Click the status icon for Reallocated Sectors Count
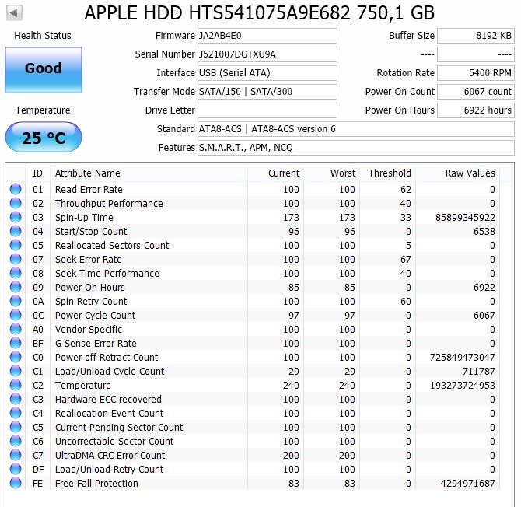This screenshot has width=521, height=507. pyautogui.click(x=16, y=245)
